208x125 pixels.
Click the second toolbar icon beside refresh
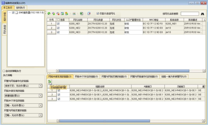pos(54,14)
